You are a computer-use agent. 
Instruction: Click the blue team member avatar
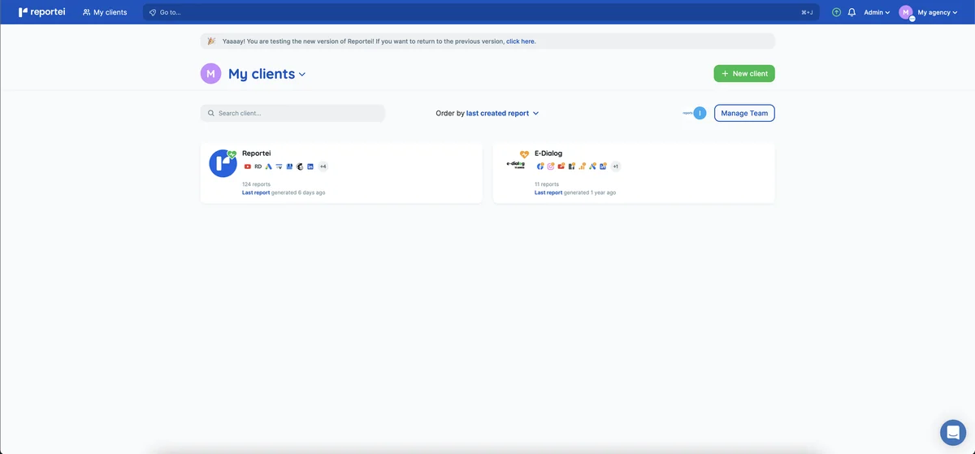click(x=700, y=113)
